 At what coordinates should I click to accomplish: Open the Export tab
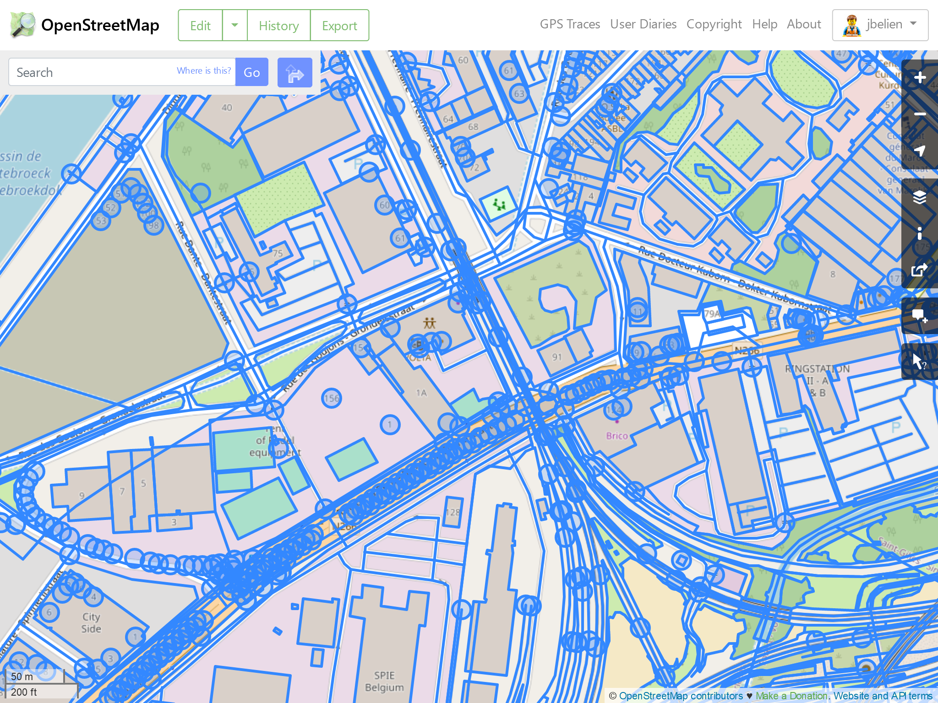(339, 26)
